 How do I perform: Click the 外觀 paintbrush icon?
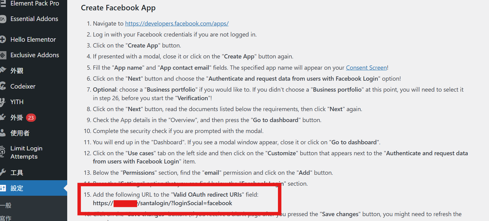tap(3, 71)
